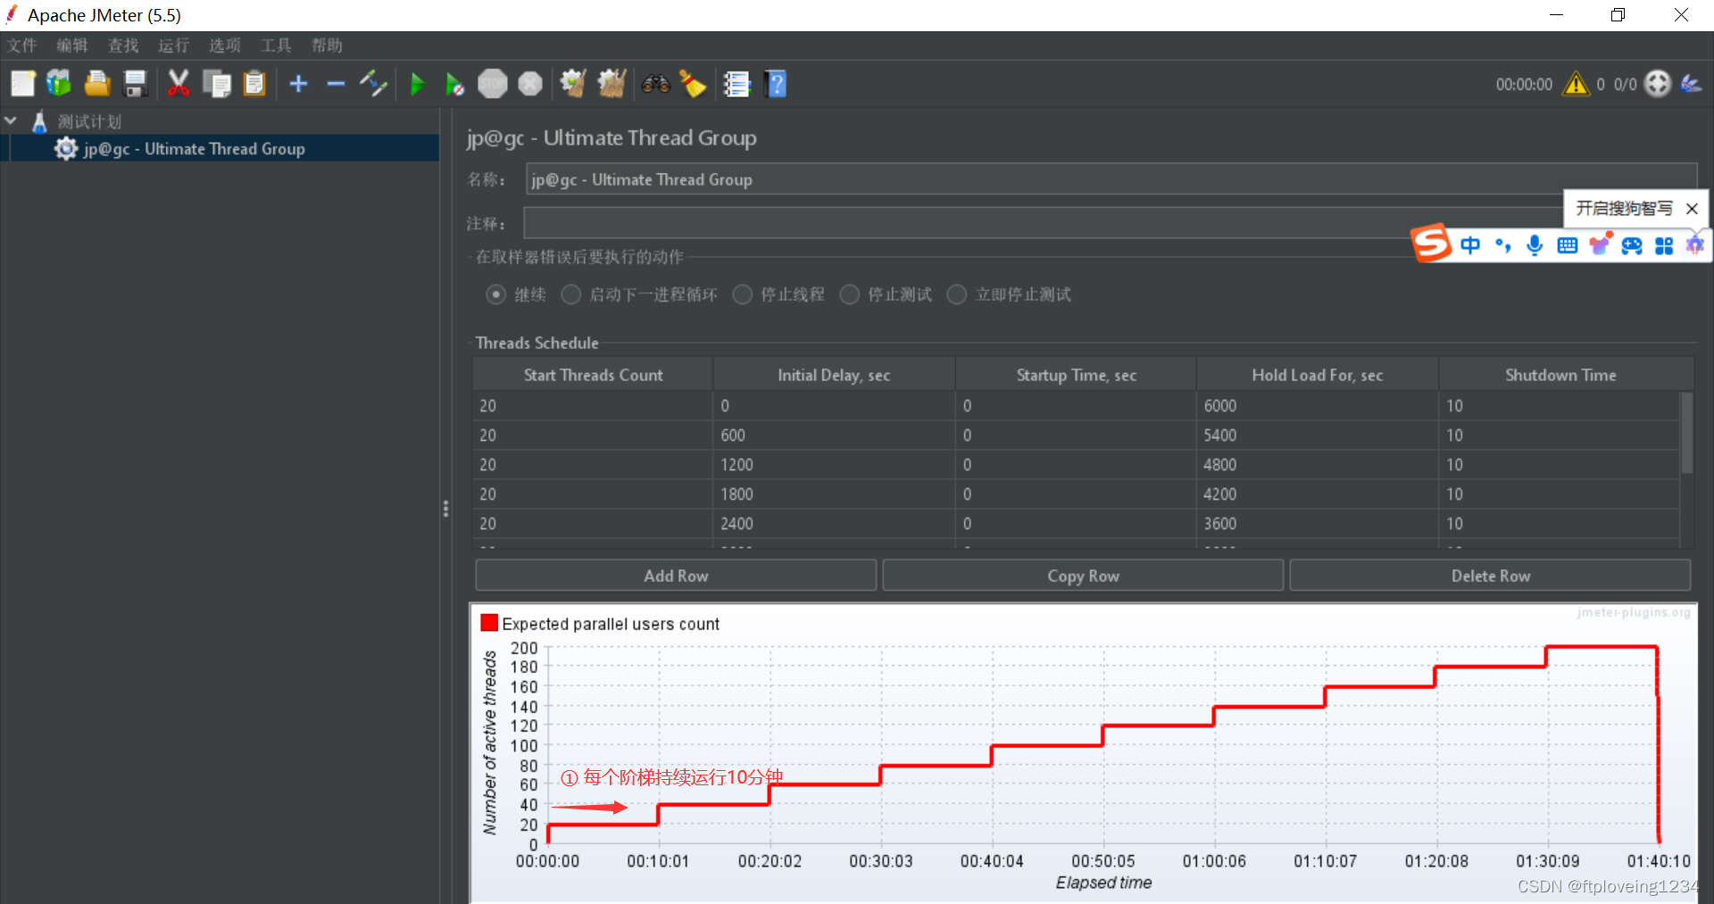Image resolution: width=1714 pixels, height=904 pixels.
Task: Click Initial Delay cell with value 600
Action: pos(834,435)
